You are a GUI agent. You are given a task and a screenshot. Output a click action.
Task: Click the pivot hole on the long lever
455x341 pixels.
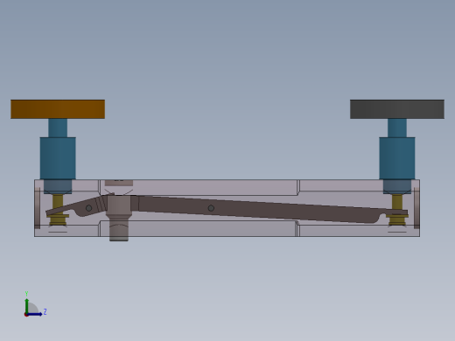(x=211, y=208)
